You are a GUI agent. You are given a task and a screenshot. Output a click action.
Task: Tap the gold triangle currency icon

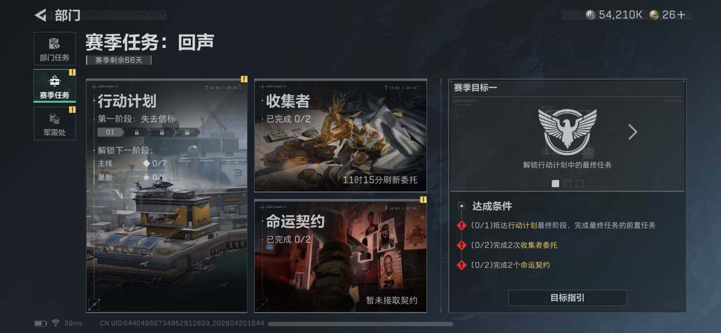click(654, 15)
